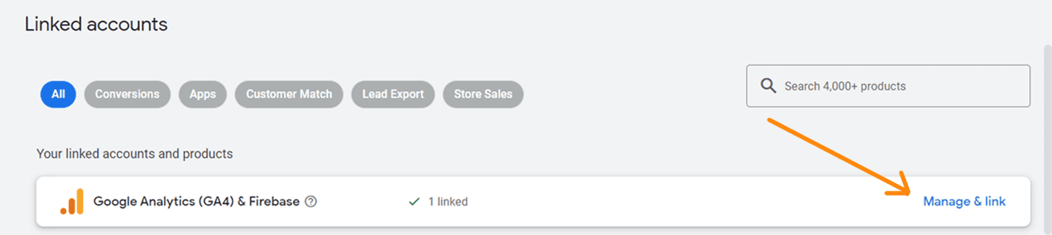The image size is (1052, 235).
Task: Click "Your linked accounts and products" label
Action: [134, 154]
